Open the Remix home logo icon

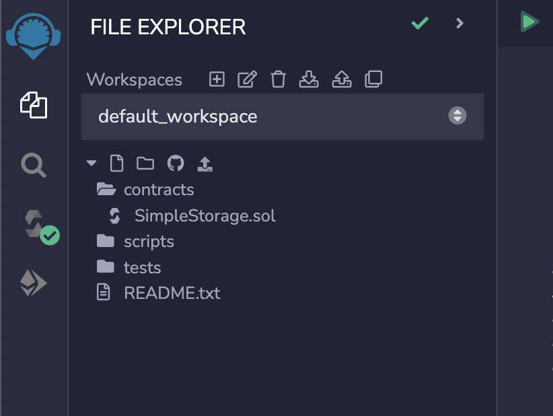(x=33, y=36)
